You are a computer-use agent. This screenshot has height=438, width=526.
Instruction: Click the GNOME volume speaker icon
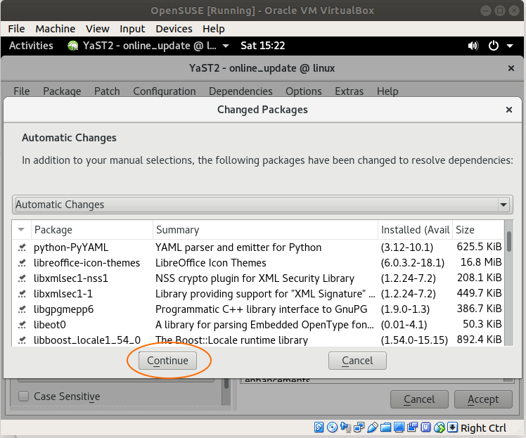(473, 46)
